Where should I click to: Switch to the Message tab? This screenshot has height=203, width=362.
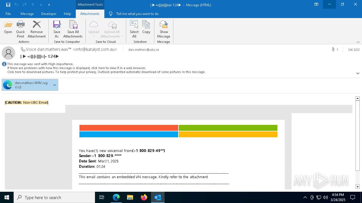(x=27, y=14)
